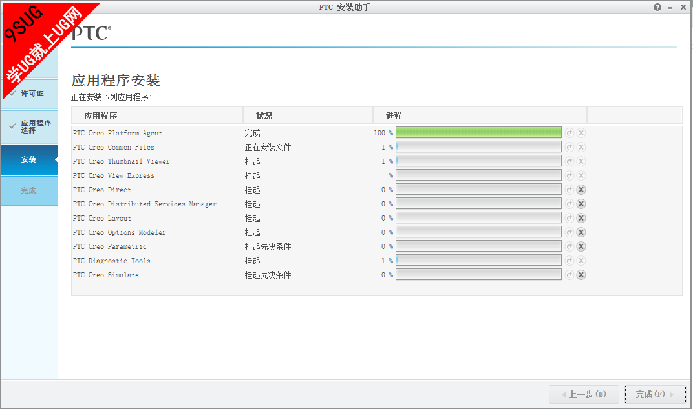693x409 pixels.
Task: Select the PTC Creo Layout row name
Action: [x=102, y=219]
